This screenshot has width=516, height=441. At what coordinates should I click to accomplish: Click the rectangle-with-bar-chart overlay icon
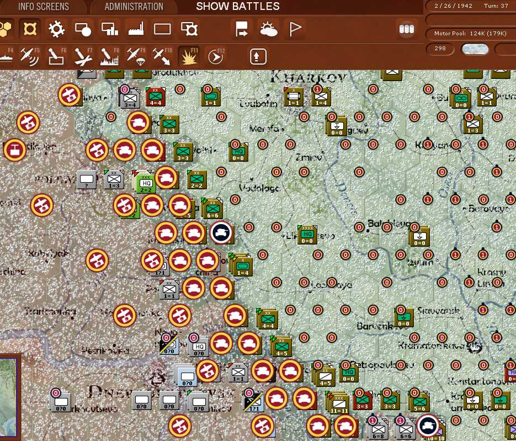pyautogui.click(x=110, y=29)
